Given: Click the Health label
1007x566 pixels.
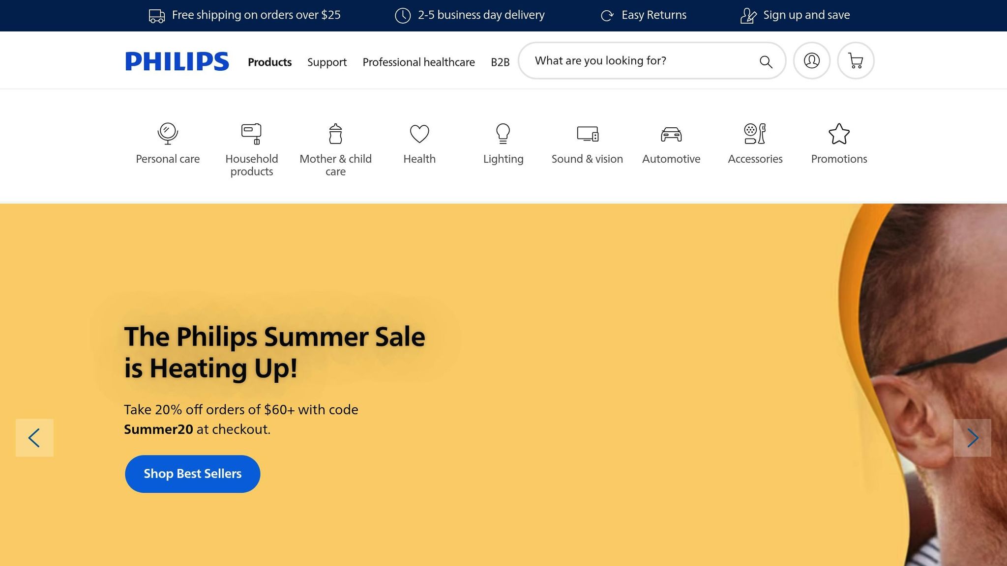Looking at the screenshot, I should point(419,159).
